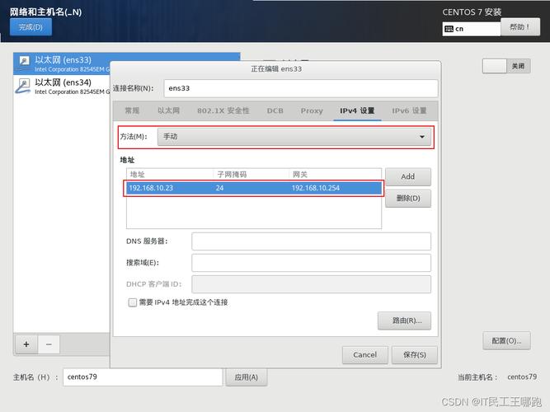This screenshot has height=412, width=550.
Task: Check 'Require IPv4 addressing' checkbox
Action: (132, 302)
